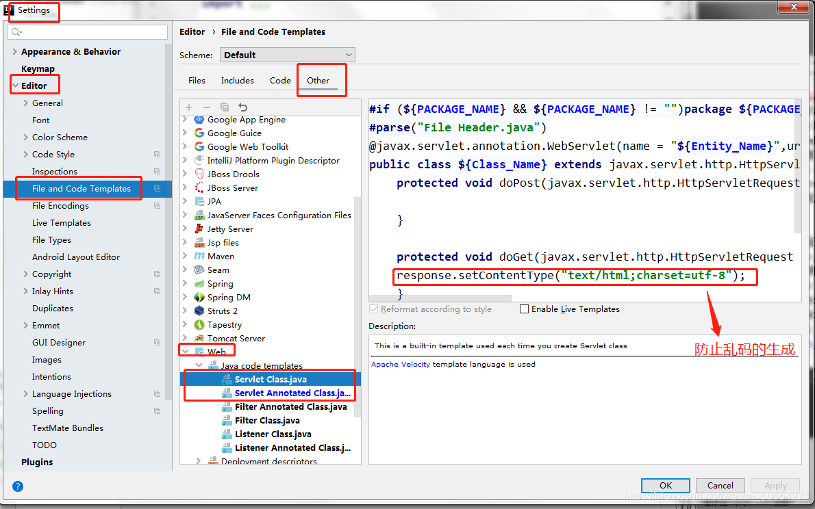Expand the Color Scheme node
The height and width of the screenshot is (509, 815).
pyautogui.click(x=25, y=137)
